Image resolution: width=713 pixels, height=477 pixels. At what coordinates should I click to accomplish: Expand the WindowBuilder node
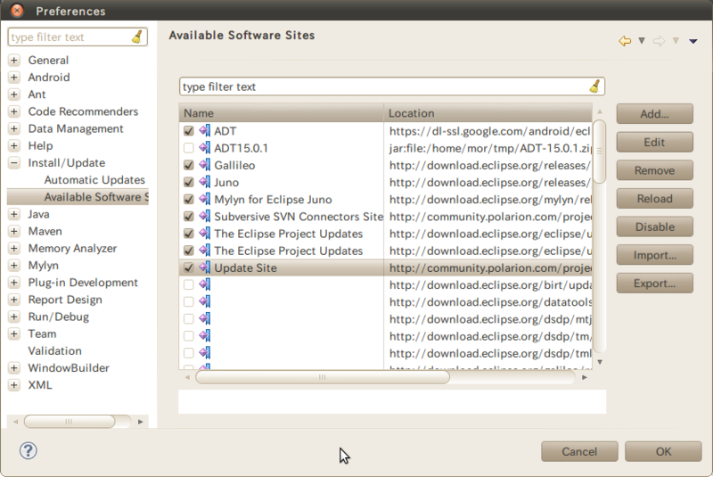click(14, 368)
